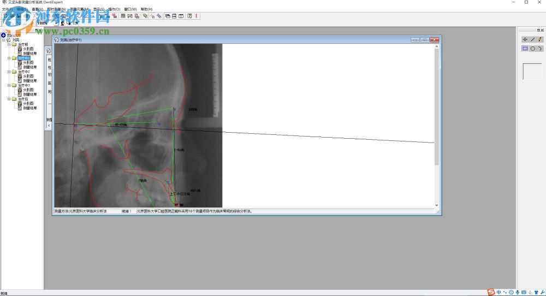Image resolution: width=546 pixels, height=296 pixels.
Task: Open 测量结果 under 治疗后
Action: click(x=30, y=108)
